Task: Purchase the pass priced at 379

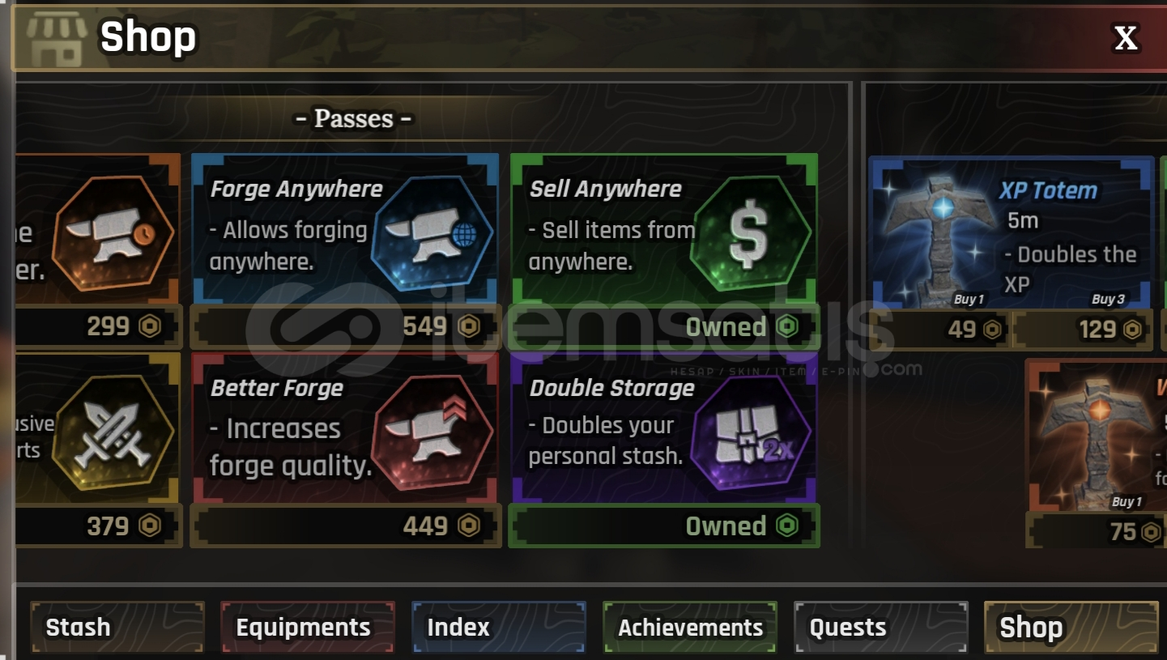Action: (x=99, y=526)
